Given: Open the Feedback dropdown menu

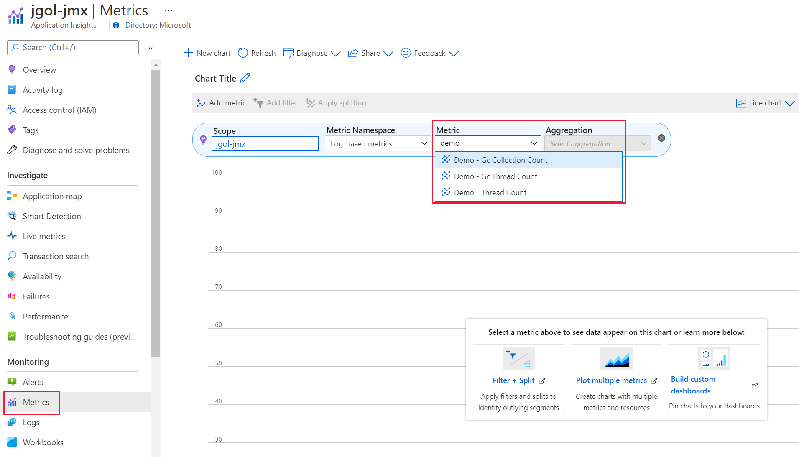Looking at the screenshot, I should point(430,53).
